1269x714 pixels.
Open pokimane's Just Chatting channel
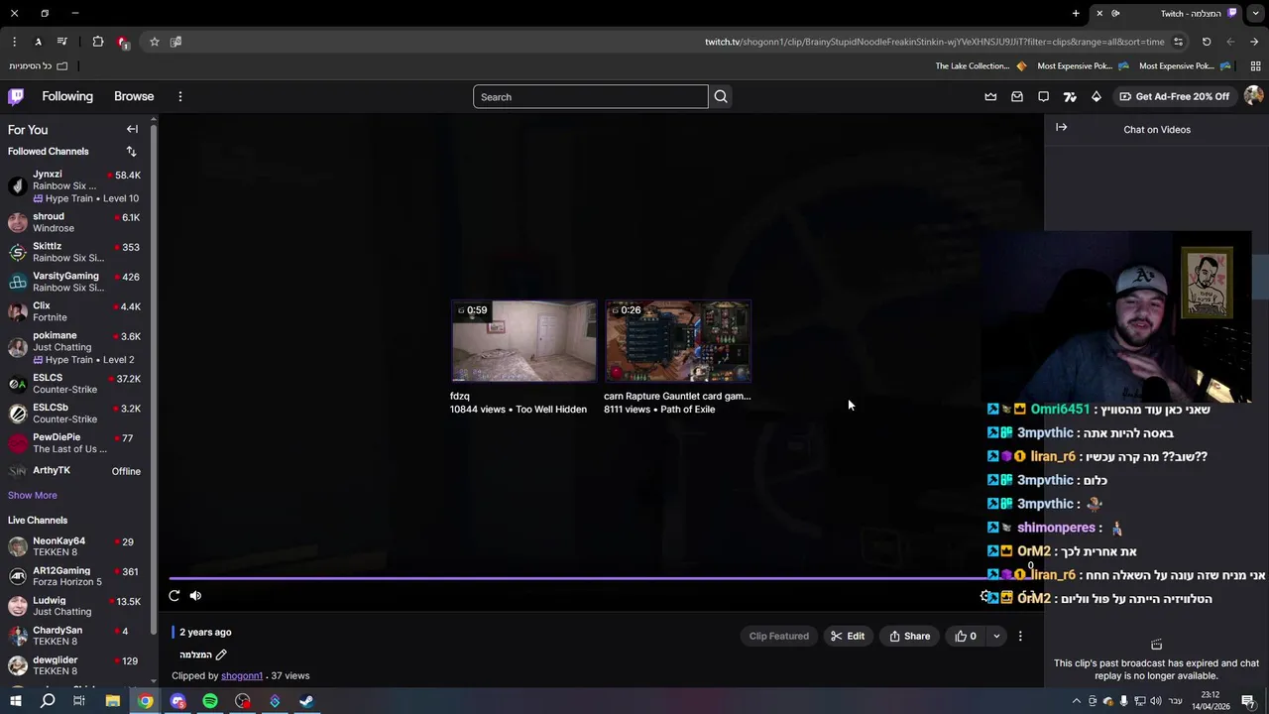coord(74,347)
